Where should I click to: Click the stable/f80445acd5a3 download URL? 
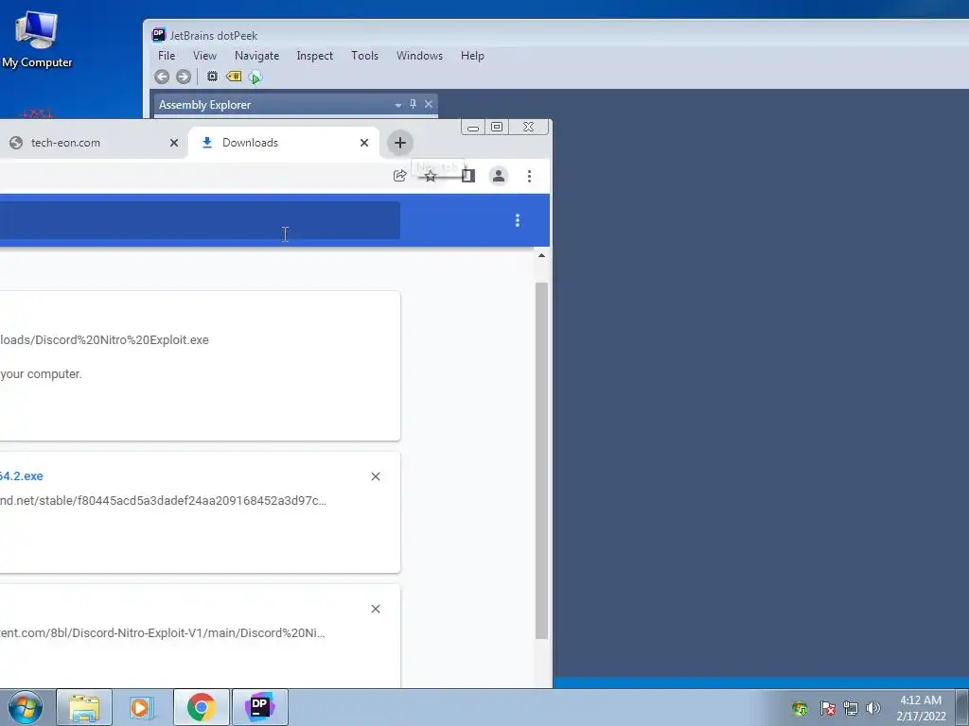163,501
